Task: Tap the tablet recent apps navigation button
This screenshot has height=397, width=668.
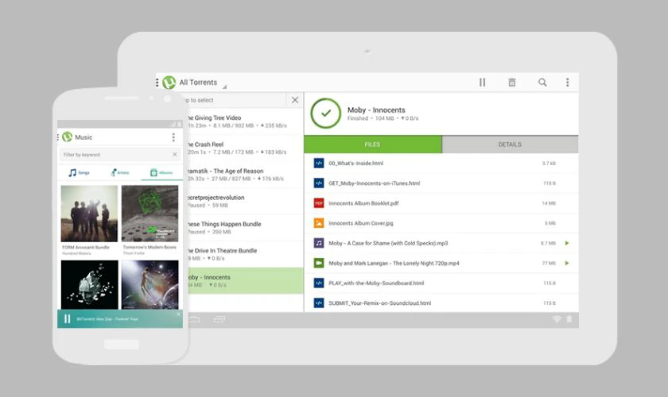Action: pos(219,319)
